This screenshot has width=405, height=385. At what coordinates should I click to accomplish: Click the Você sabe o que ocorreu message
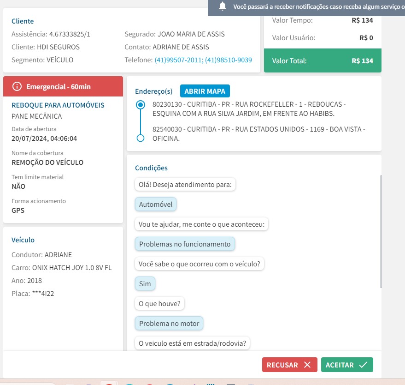pos(200,264)
